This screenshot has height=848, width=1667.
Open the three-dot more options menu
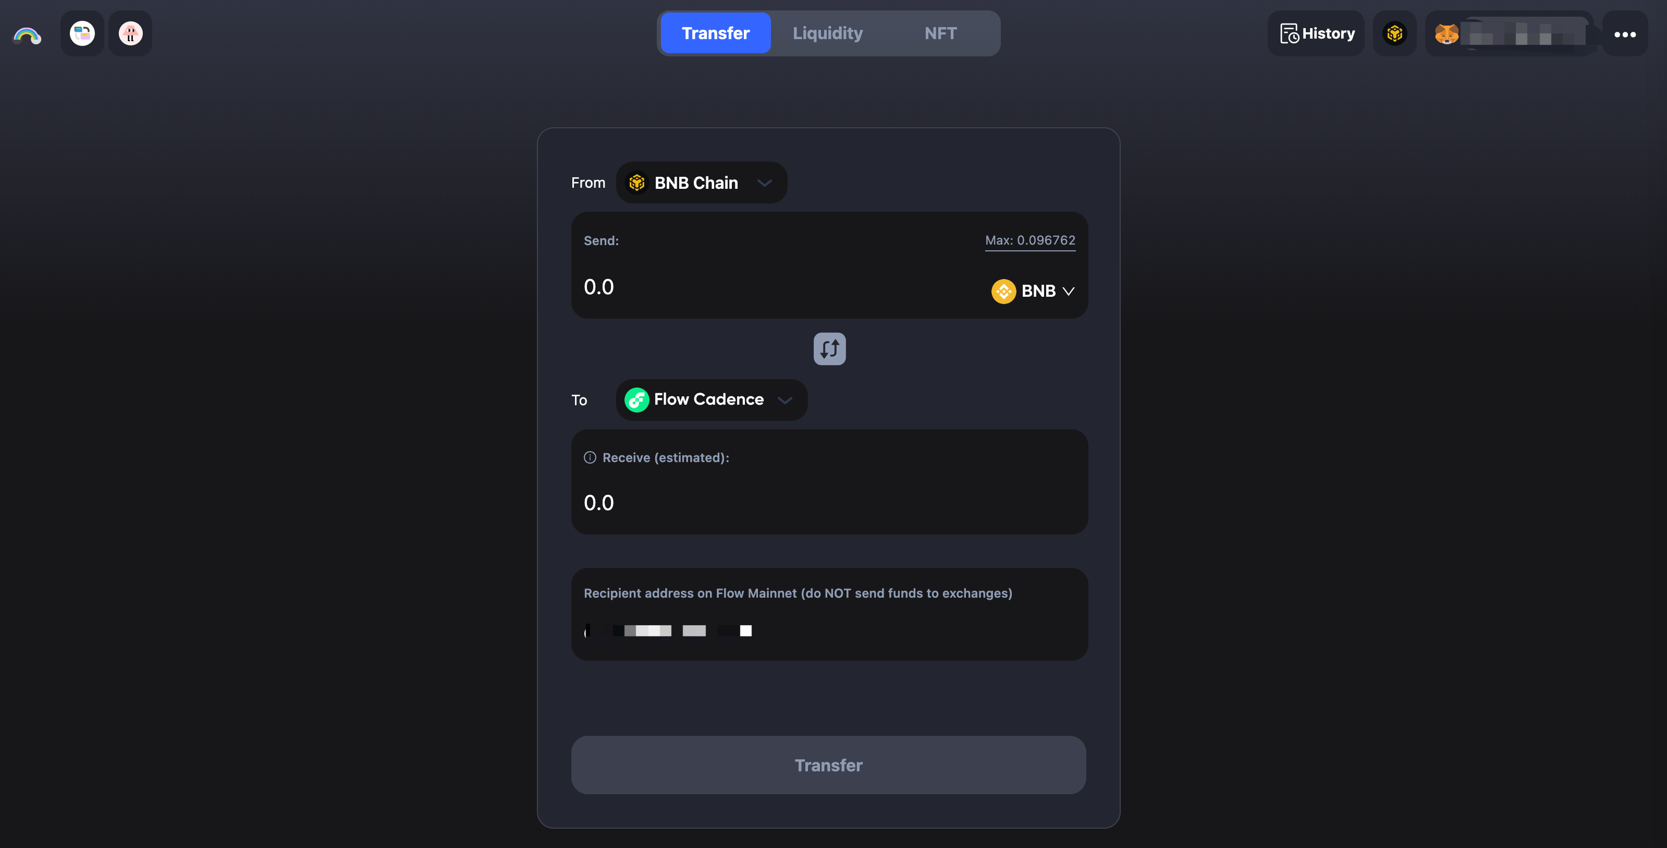point(1625,34)
